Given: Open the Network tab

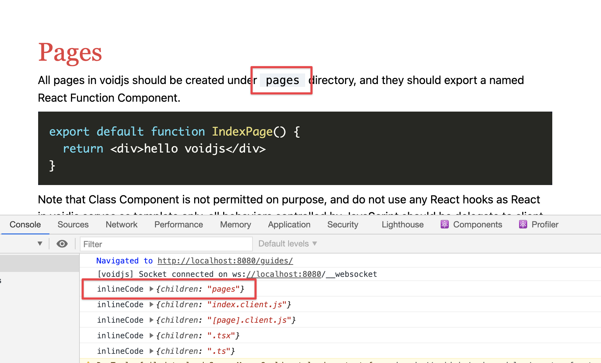Looking at the screenshot, I should (121, 225).
